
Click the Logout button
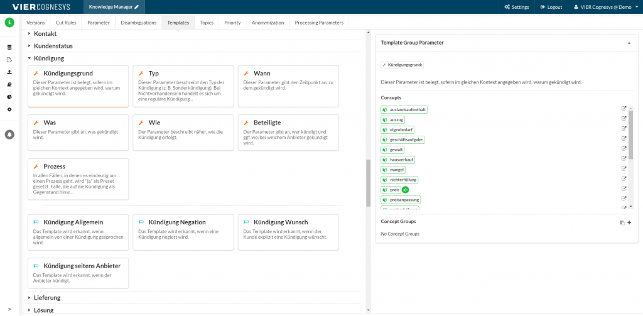pyautogui.click(x=550, y=7)
